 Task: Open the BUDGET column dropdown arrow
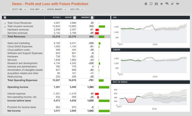(x=74, y=18)
